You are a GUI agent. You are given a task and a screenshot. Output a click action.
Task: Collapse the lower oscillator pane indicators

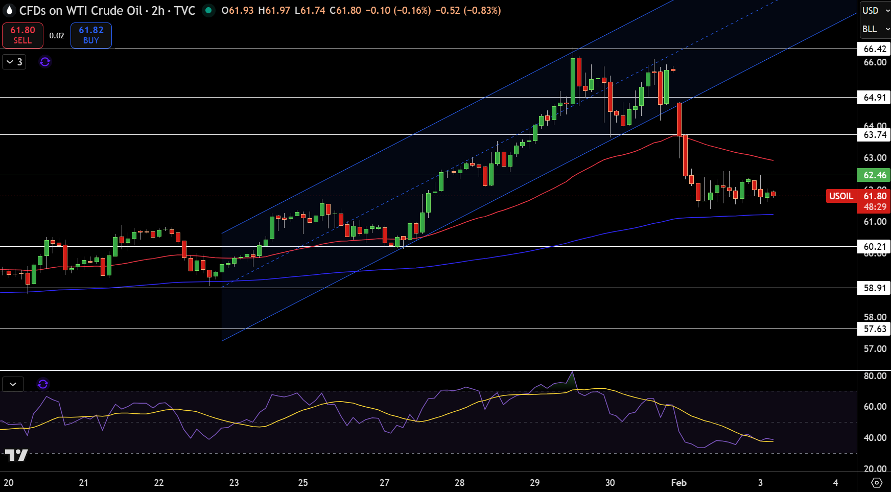point(12,384)
